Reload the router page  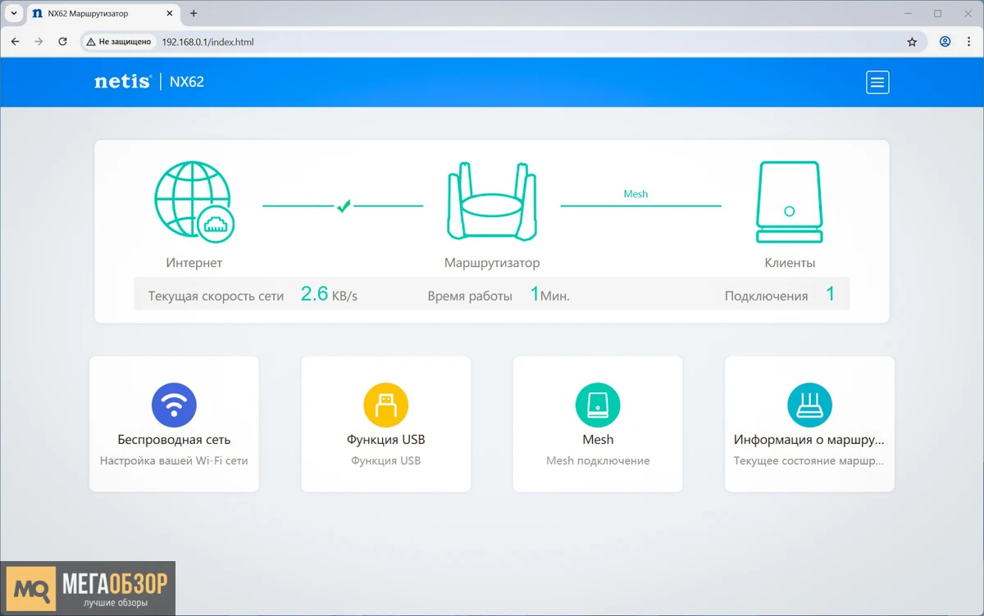point(62,42)
